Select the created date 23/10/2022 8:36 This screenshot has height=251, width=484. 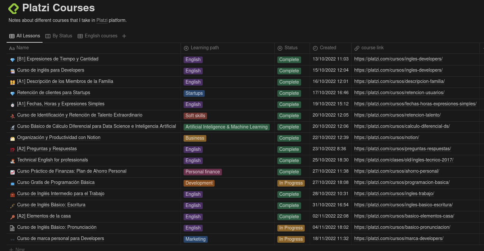click(329, 149)
